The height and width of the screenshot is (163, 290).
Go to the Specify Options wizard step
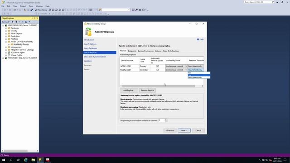point(90,44)
